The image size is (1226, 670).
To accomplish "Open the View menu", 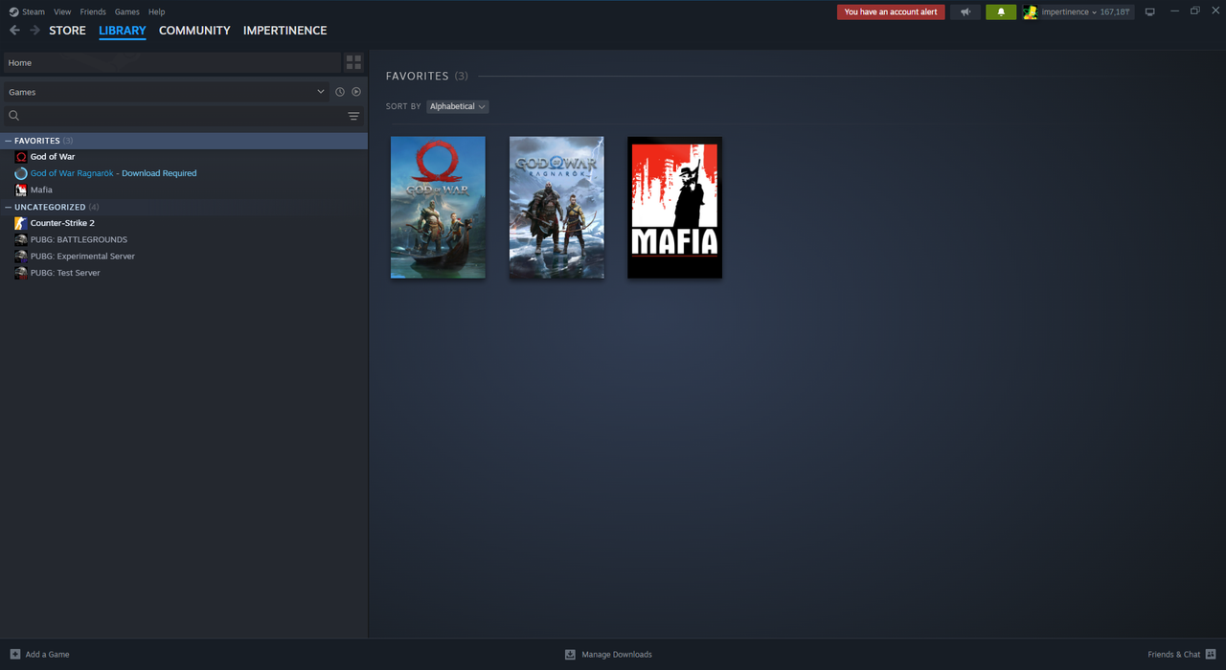I will pos(62,11).
